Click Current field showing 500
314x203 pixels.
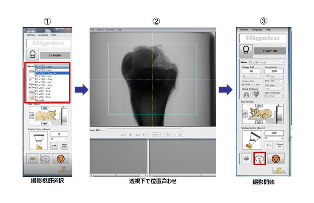point(274,71)
